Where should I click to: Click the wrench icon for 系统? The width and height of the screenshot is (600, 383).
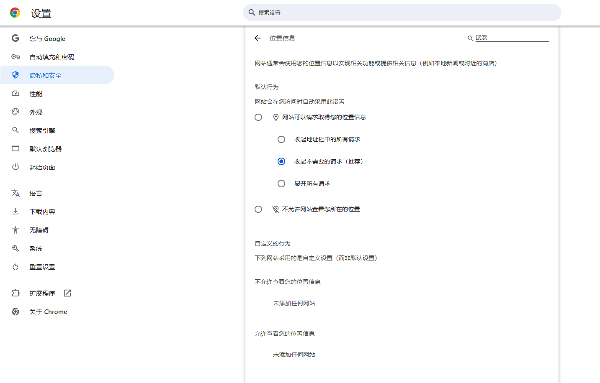(15, 248)
